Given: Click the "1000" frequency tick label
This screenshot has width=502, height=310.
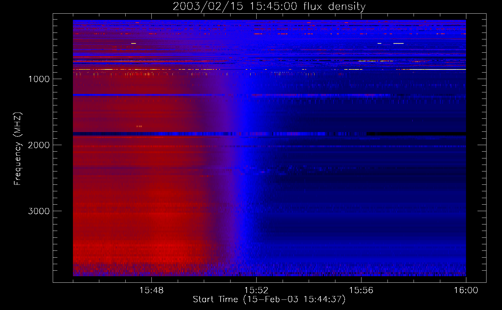Looking at the screenshot, I should 39,79.
